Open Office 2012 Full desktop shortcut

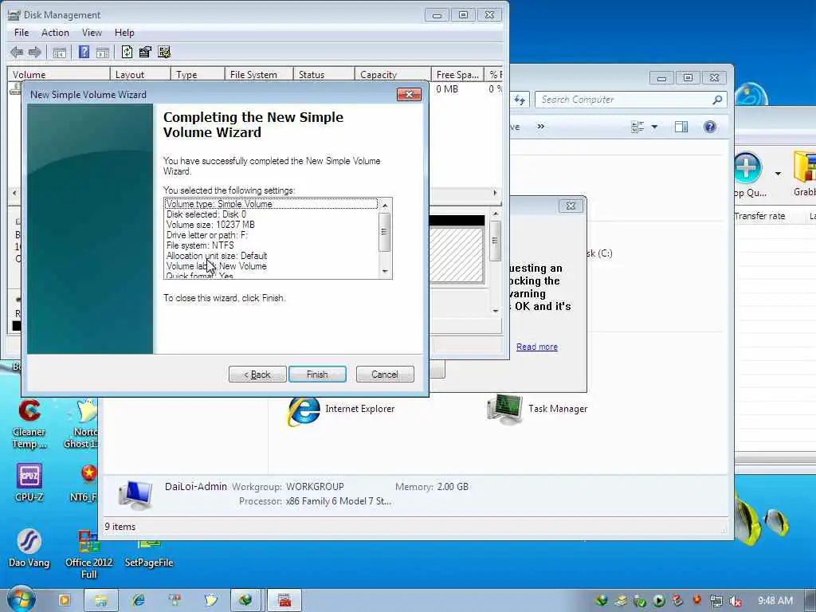[x=89, y=555]
